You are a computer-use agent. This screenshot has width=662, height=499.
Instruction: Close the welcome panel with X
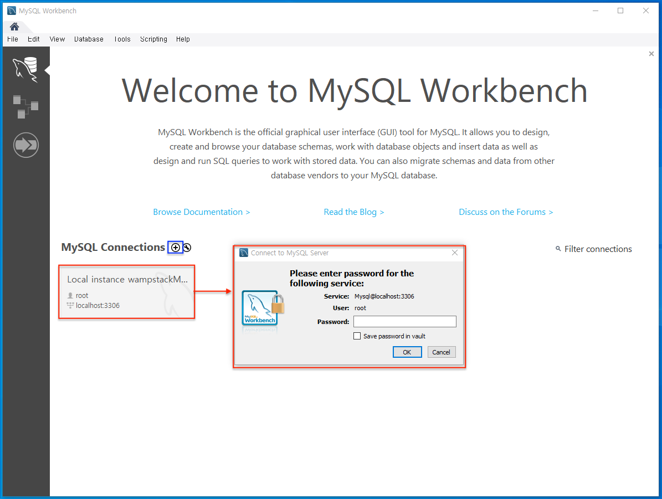click(x=651, y=54)
